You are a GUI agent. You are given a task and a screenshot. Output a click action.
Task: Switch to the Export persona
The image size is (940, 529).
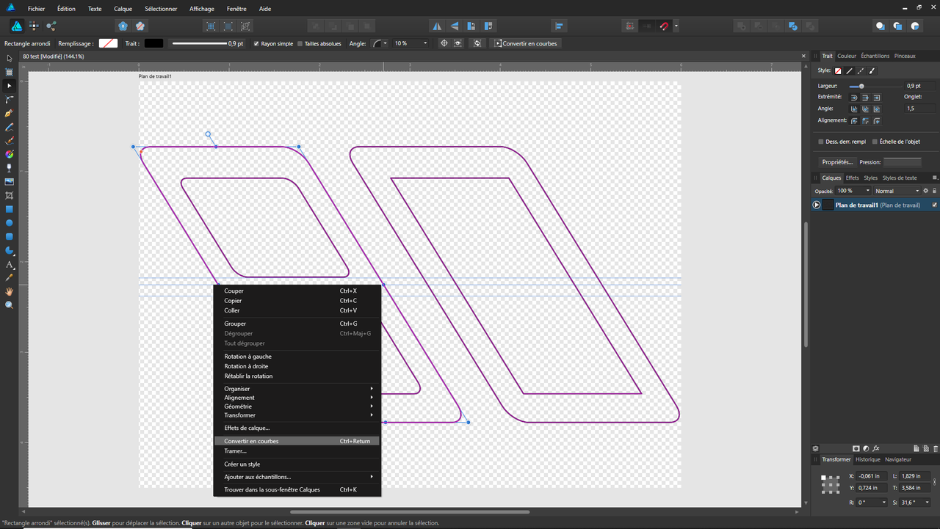pyautogui.click(x=51, y=26)
